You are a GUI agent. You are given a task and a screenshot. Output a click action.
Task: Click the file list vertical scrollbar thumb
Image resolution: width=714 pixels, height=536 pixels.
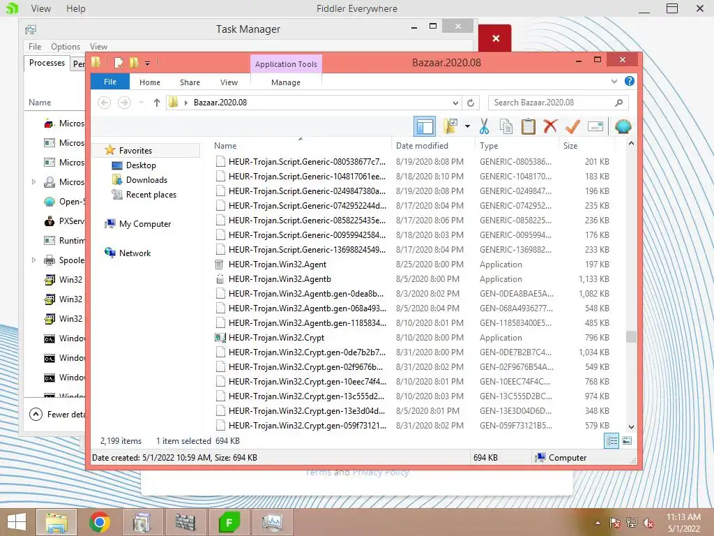(x=630, y=336)
